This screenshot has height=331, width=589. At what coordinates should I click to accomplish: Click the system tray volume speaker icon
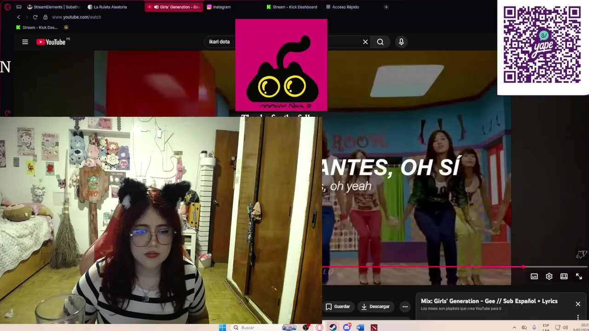pyautogui.click(x=566, y=327)
